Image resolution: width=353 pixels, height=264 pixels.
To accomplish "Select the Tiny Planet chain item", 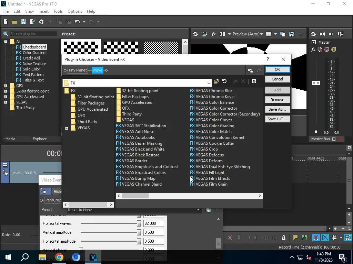I will click(78, 70).
